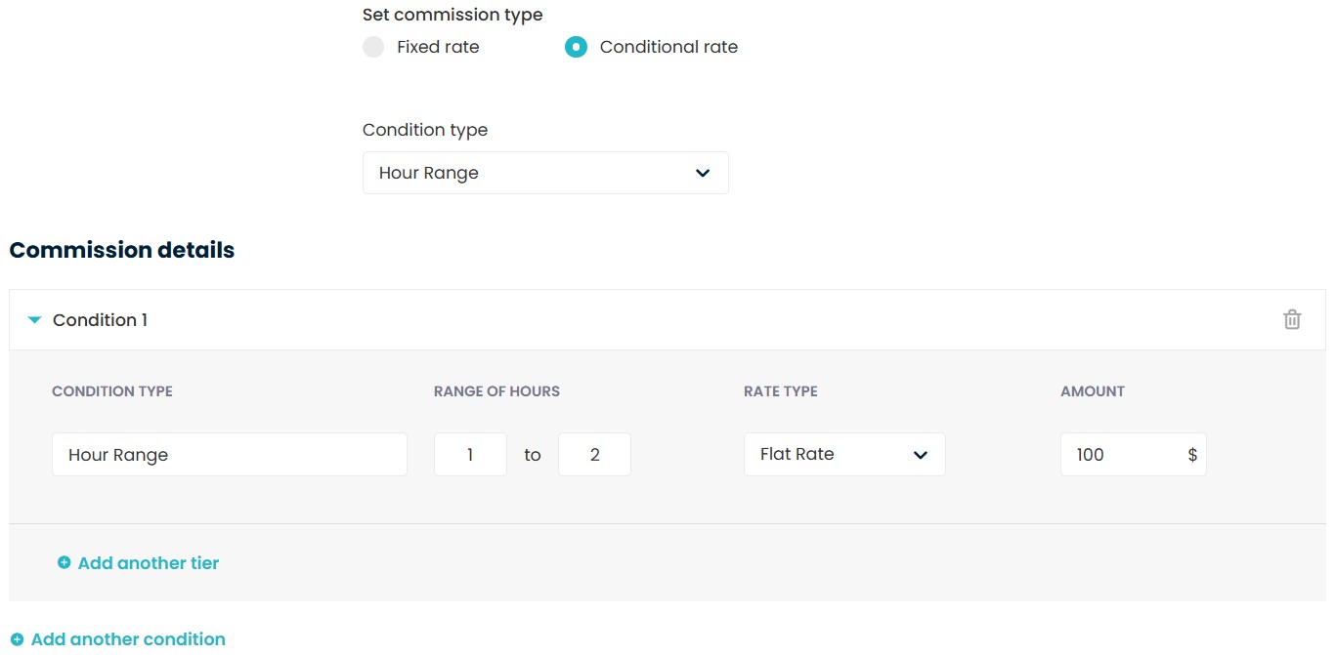Image resolution: width=1336 pixels, height=655 pixels.
Task: Click the Condition 1 header title
Action: pyautogui.click(x=100, y=320)
